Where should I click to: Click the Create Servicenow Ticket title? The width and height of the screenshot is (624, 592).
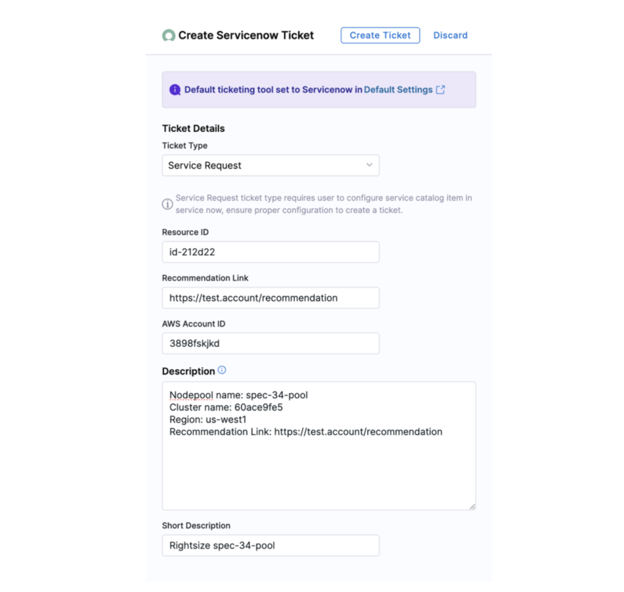(x=246, y=35)
